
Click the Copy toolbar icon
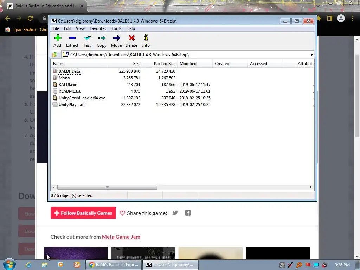point(102,41)
